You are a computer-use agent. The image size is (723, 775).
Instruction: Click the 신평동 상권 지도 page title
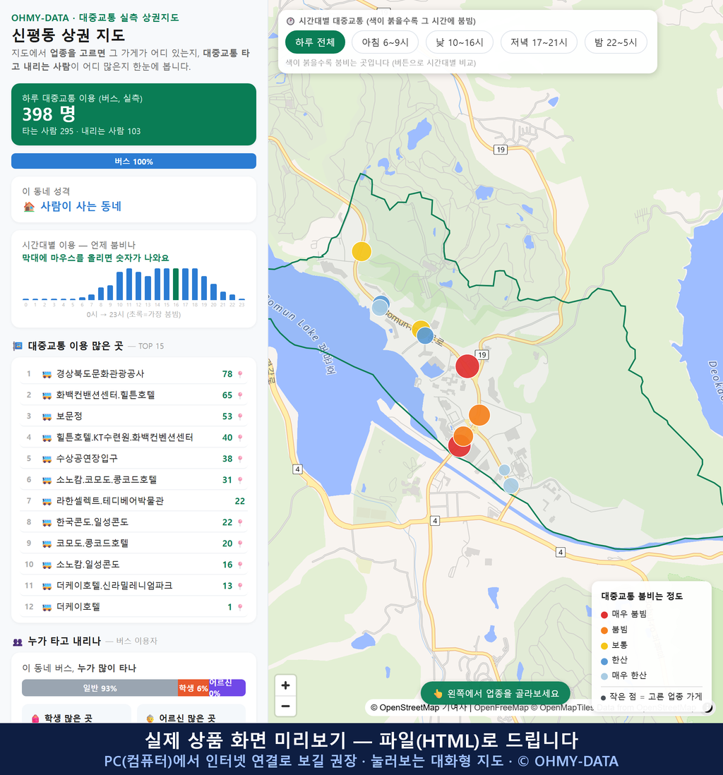tap(68, 35)
